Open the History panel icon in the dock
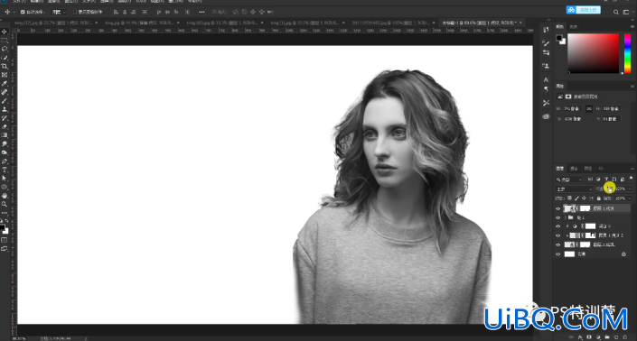 (546, 30)
